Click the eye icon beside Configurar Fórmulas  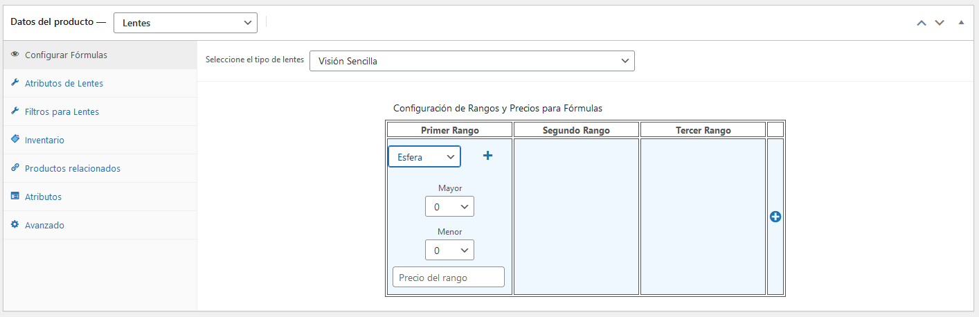coord(15,55)
